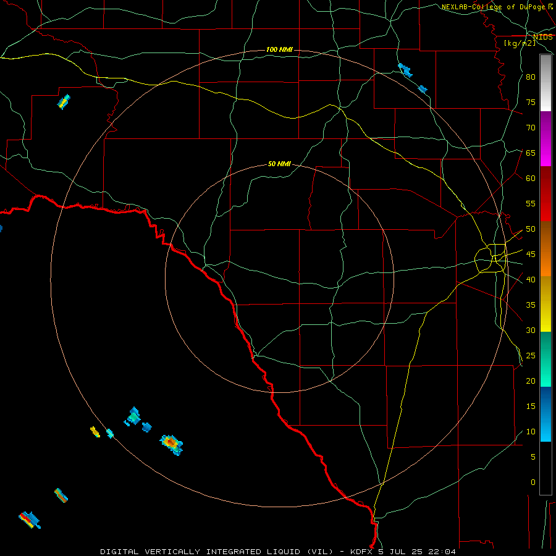Click the yellow segment of the VIL color bar
556x556 pixels.
[x=545, y=304]
